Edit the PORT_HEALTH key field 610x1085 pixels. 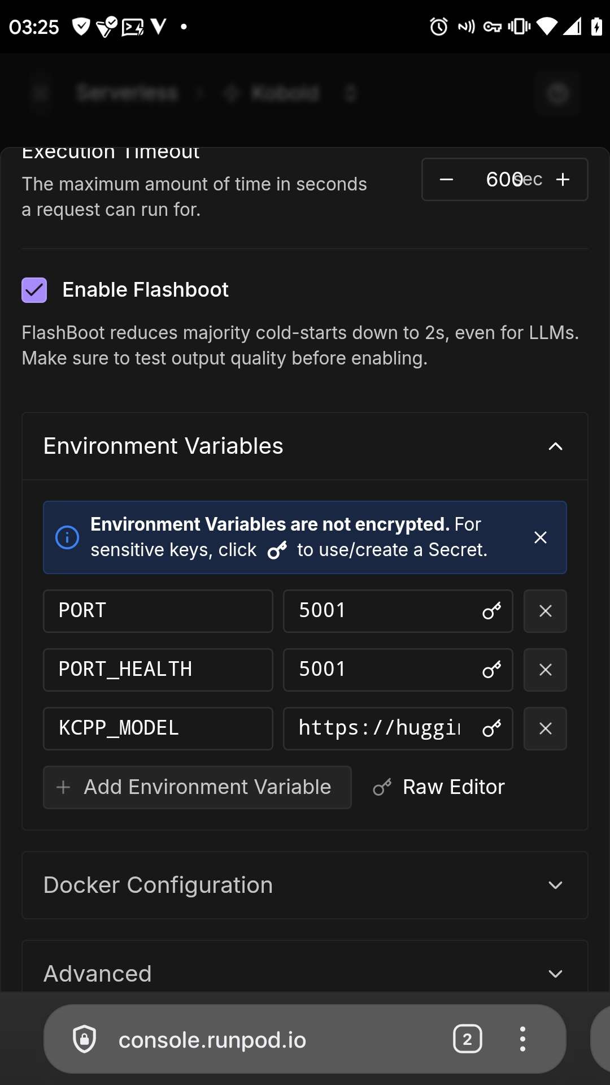pos(158,670)
